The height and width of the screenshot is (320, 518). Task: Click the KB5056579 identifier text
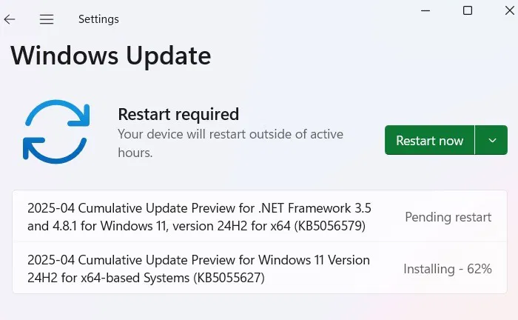pyautogui.click(x=330, y=226)
